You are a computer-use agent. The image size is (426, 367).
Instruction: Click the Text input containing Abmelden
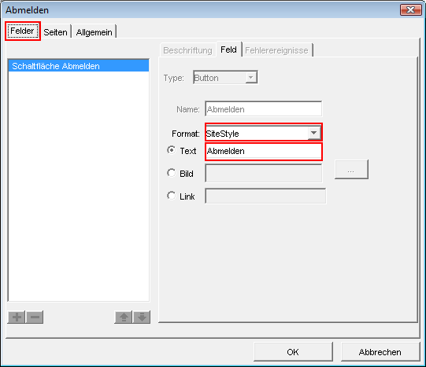(263, 151)
